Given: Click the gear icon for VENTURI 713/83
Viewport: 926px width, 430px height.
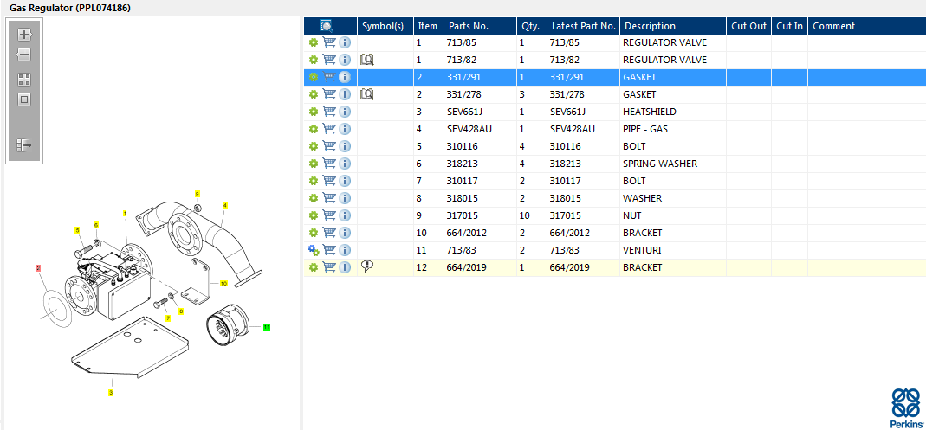Looking at the screenshot, I should pos(314,250).
